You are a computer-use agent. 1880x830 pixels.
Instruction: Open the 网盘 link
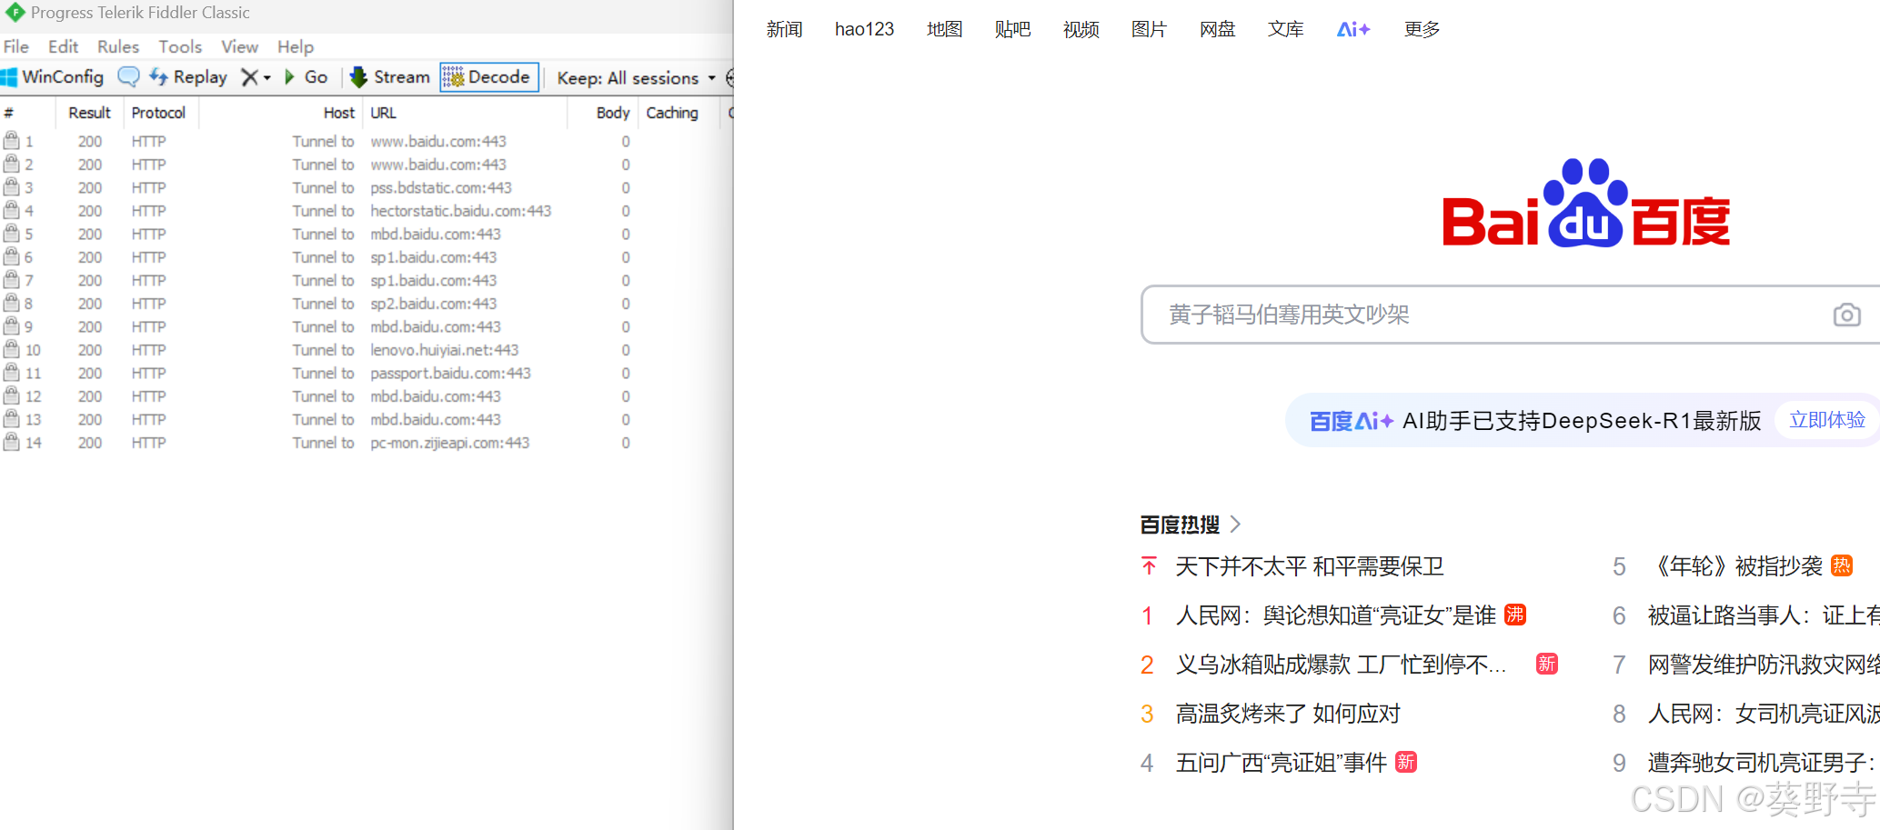click(1217, 29)
